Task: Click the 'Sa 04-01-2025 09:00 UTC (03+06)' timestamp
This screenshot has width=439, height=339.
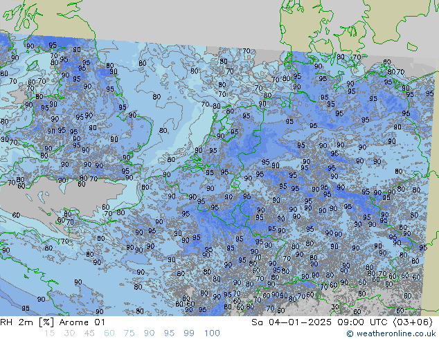Action: coord(342,322)
